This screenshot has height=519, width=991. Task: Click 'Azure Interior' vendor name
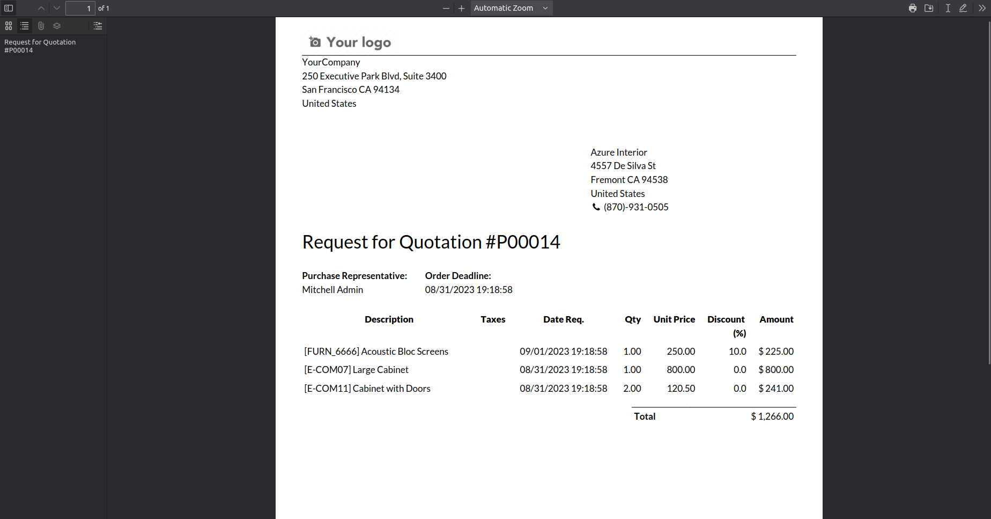[619, 152]
